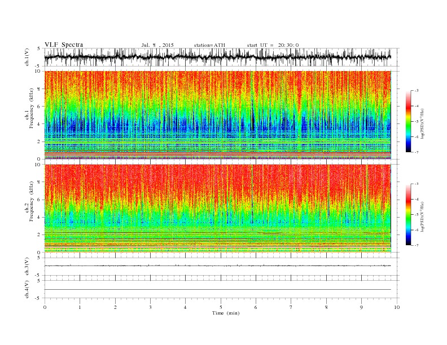
Task: Click the flat ch.4 voltage trace
Action: click(218, 290)
